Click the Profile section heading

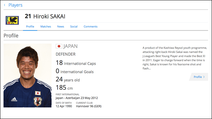[11, 36]
